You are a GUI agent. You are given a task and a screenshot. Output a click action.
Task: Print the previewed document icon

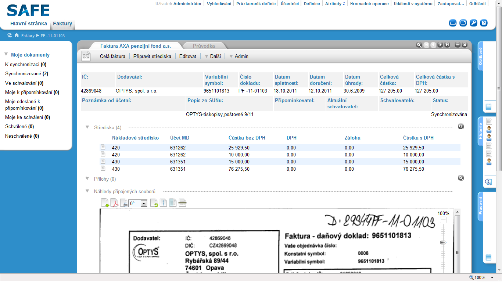pos(124,203)
